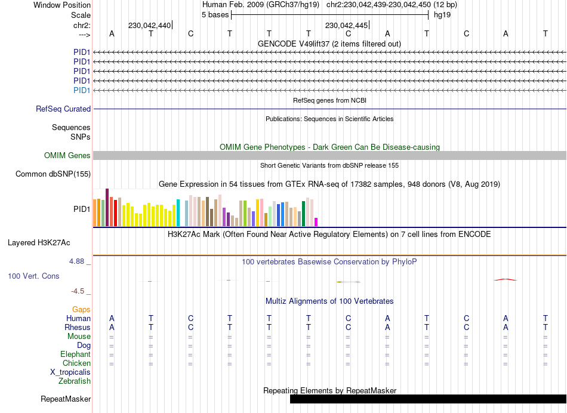
Task: Click the Human Feb. 2009 (GRCh37/hg19) assembly text
Action: pyautogui.click(x=261, y=5)
